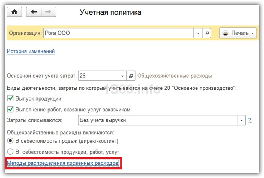Click the cost account field containing 26
This screenshot has height=178, width=264.
click(x=98, y=76)
